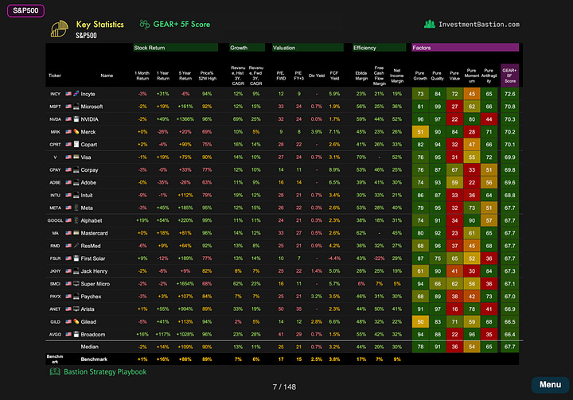Open the Bastion Strategy Playbook link
The height and width of the screenshot is (400, 573).
point(105,372)
